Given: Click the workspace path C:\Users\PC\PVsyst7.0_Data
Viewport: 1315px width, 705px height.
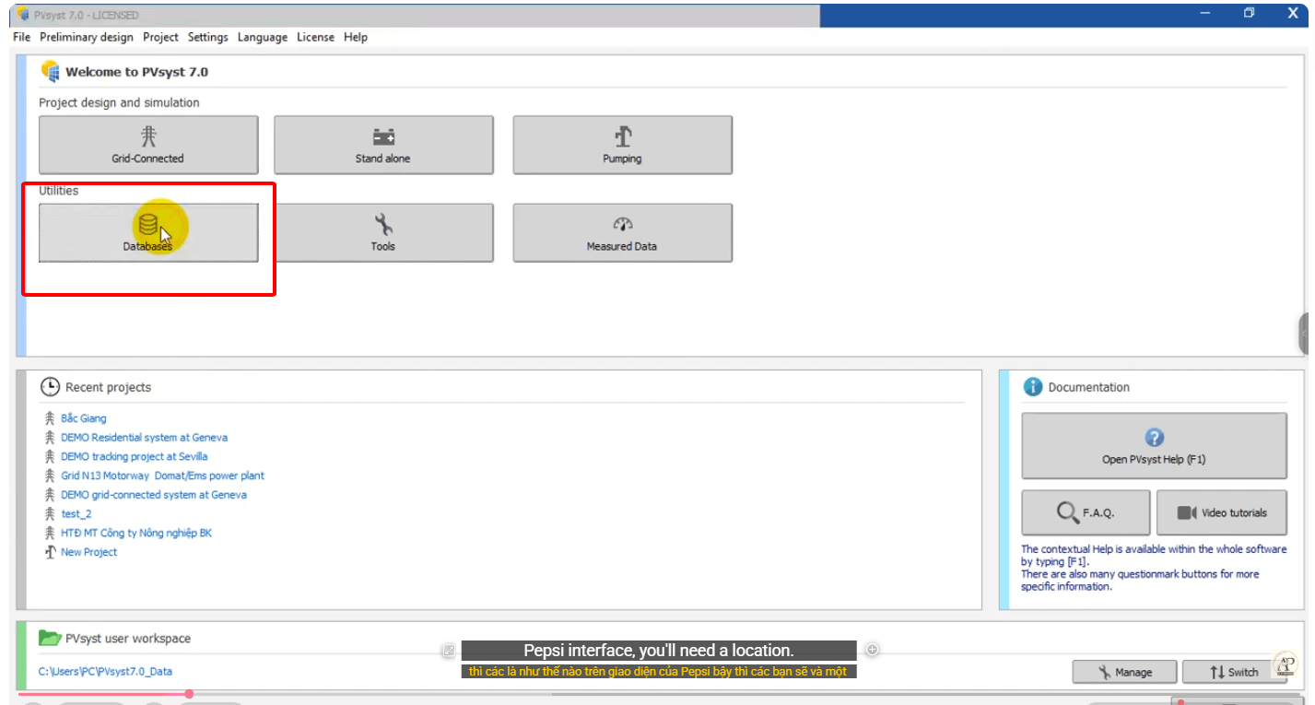Looking at the screenshot, I should tap(105, 671).
